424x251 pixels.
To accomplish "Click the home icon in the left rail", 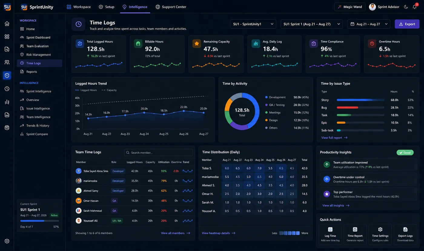I will tap(7, 24).
